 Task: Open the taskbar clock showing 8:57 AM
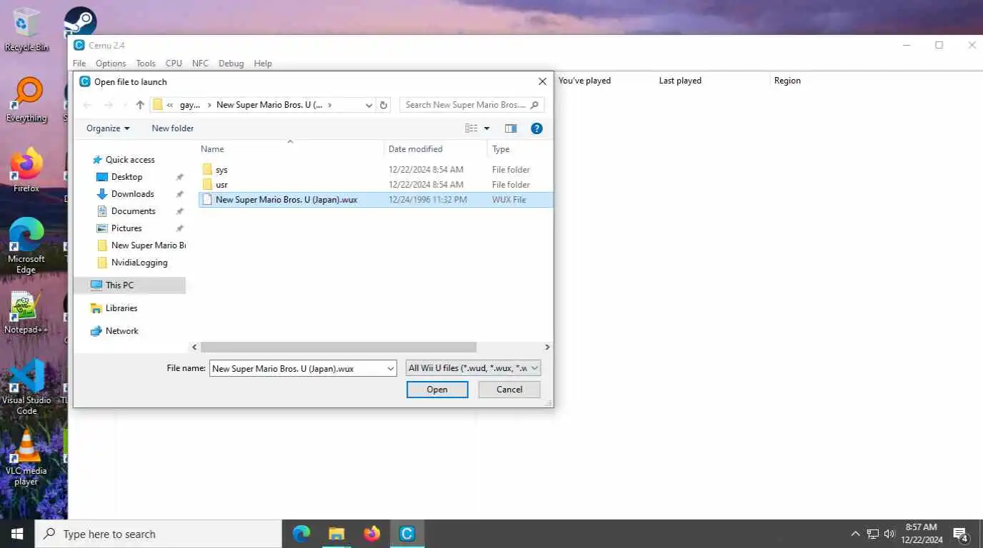(921, 534)
